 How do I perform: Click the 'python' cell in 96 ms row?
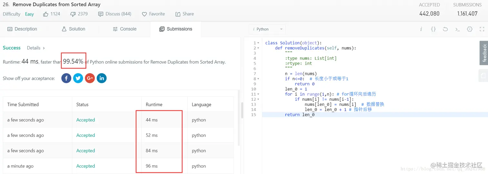(x=199, y=166)
